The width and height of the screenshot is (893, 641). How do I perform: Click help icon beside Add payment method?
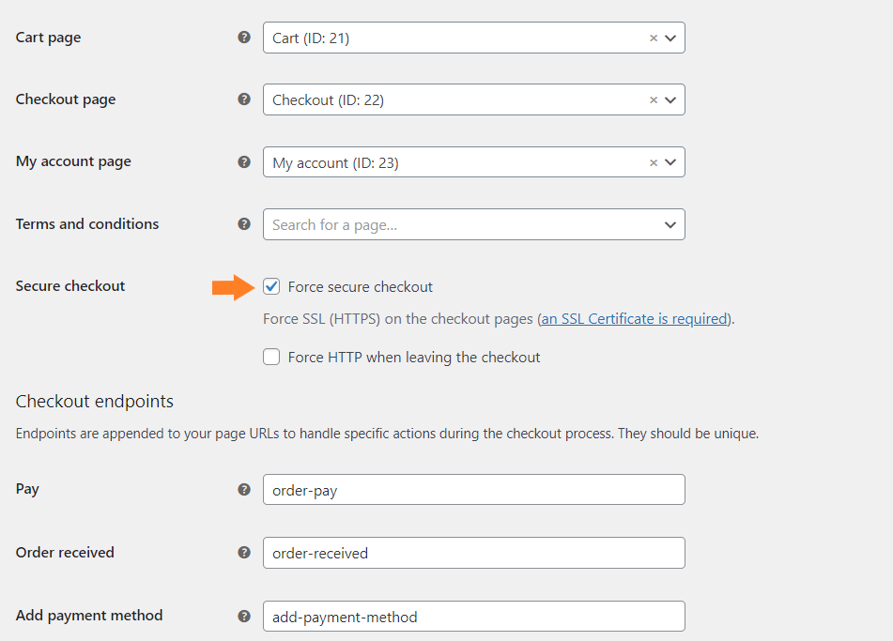tap(244, 616)
